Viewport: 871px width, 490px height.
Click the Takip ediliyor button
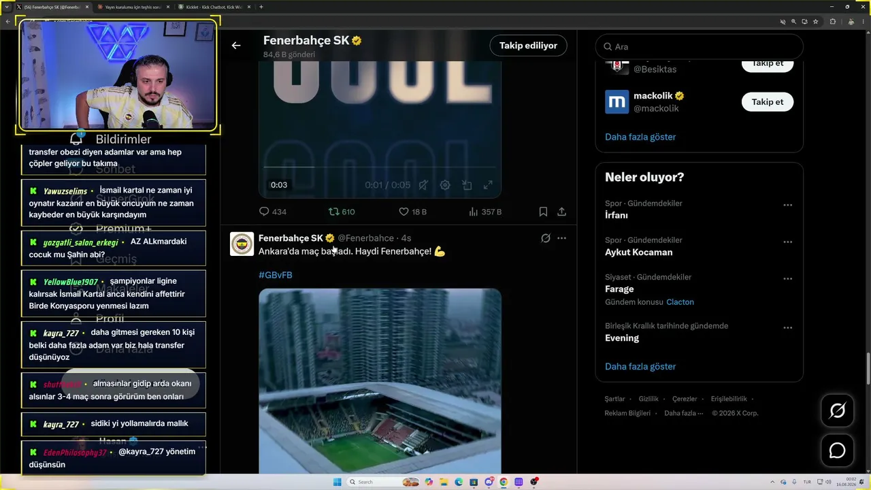tap(528, 46)
